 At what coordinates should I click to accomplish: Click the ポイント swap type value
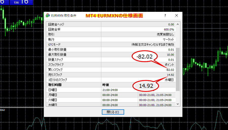click(x=169, y=65)
